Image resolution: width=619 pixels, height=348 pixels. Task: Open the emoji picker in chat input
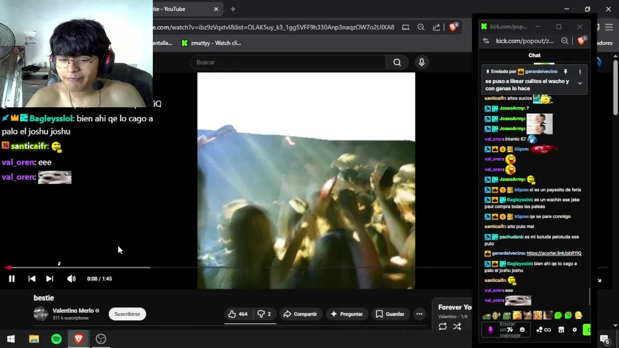tap(522, 330)
